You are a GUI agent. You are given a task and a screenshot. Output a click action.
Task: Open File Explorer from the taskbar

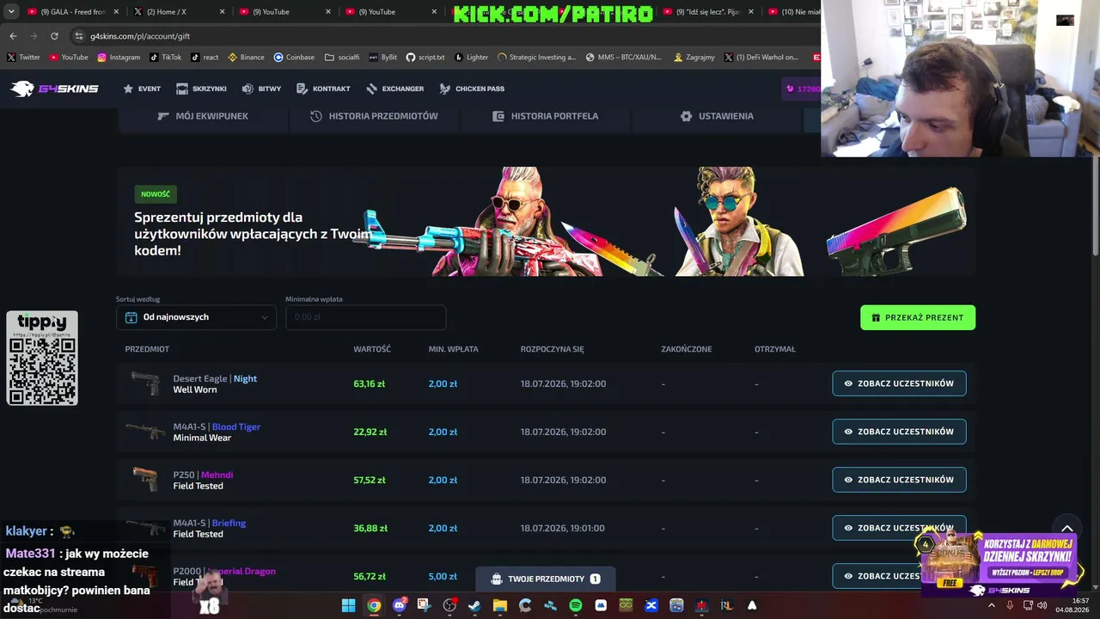pyautogui.click(x=499, y=605)
